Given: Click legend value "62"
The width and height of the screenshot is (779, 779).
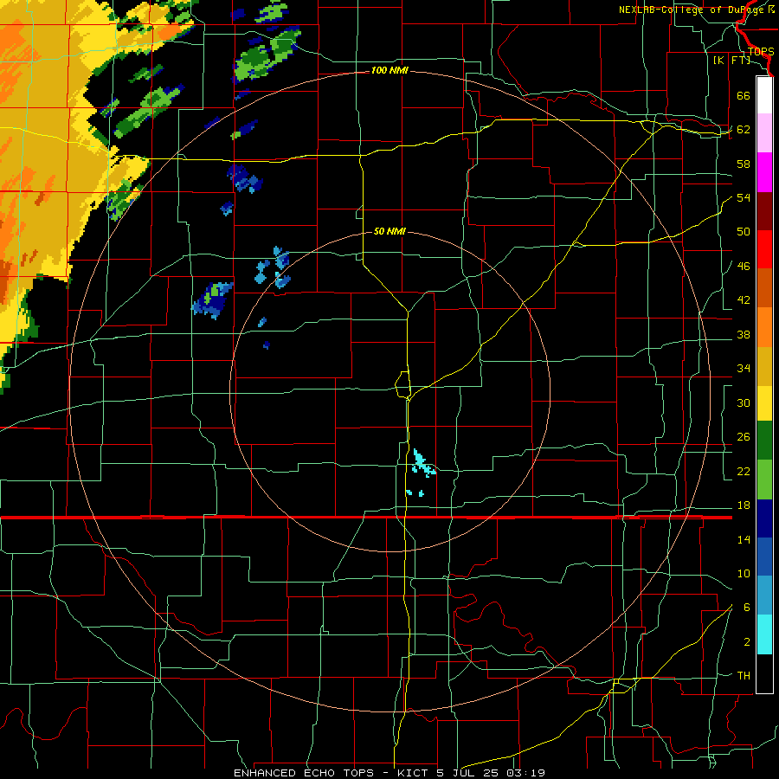Looking at the screenshot, I should pyautogui.click(x=744, y=130).
